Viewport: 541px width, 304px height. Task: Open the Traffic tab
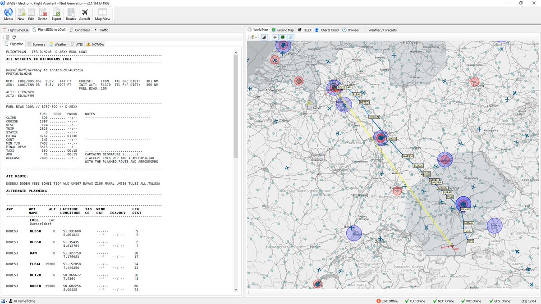pos(101,30)
